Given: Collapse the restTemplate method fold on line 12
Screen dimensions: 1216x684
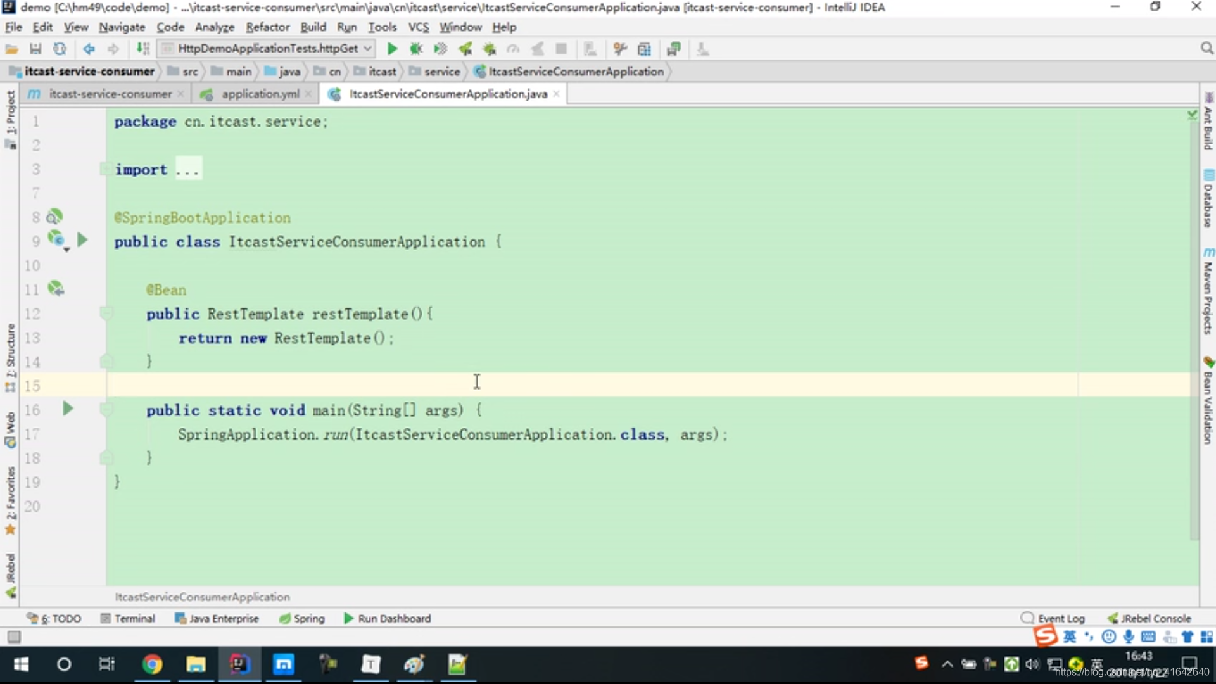Looking at the screenshot, I should click(106, 313).
